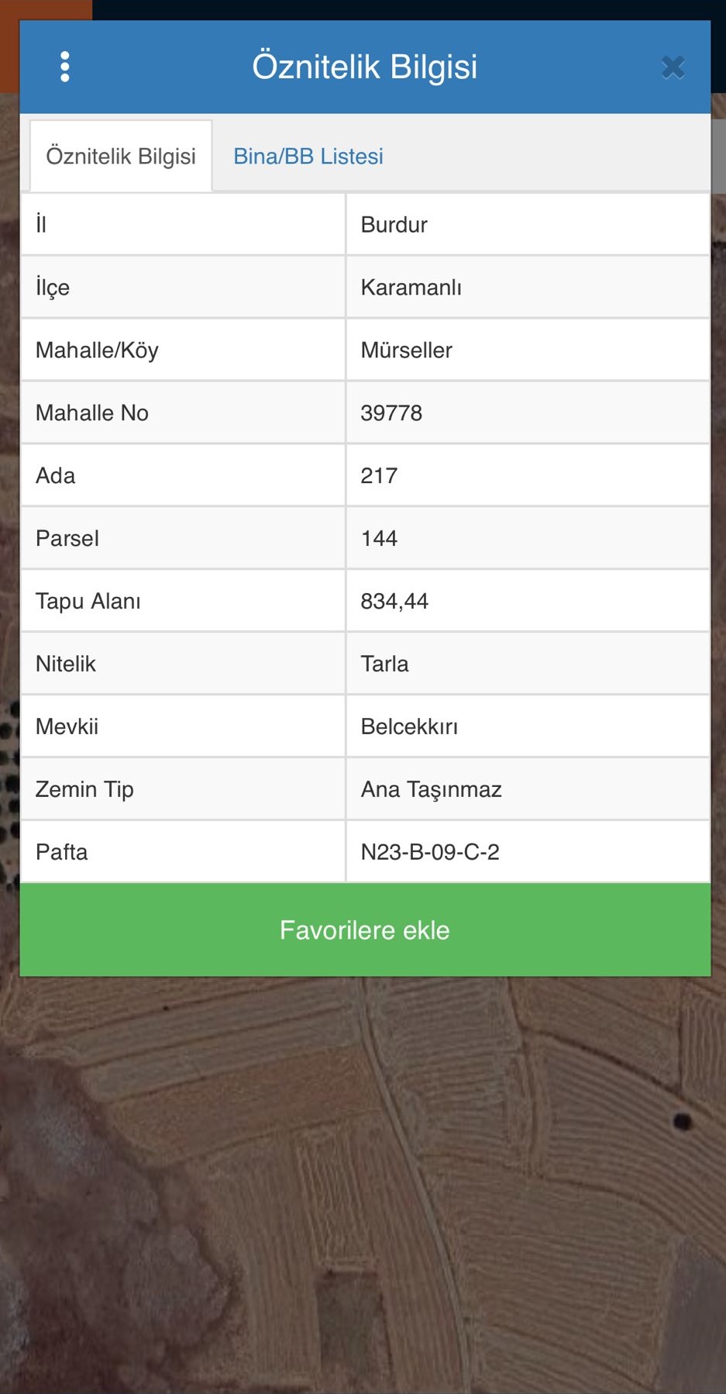Screen dimensions: 726x1394
Task: Close the Öznitelik Bilgisi dialog
Action: pos(673,67)
